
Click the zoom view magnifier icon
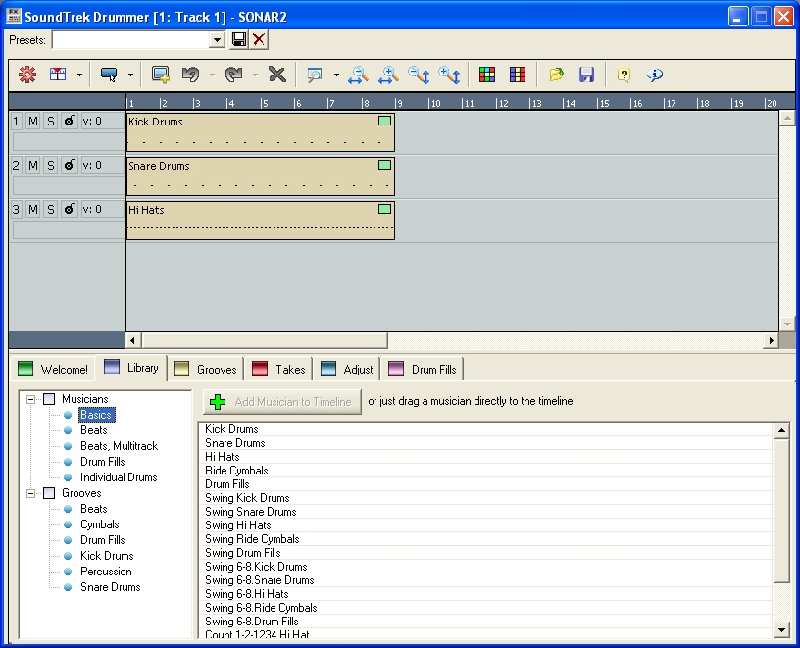315,75
